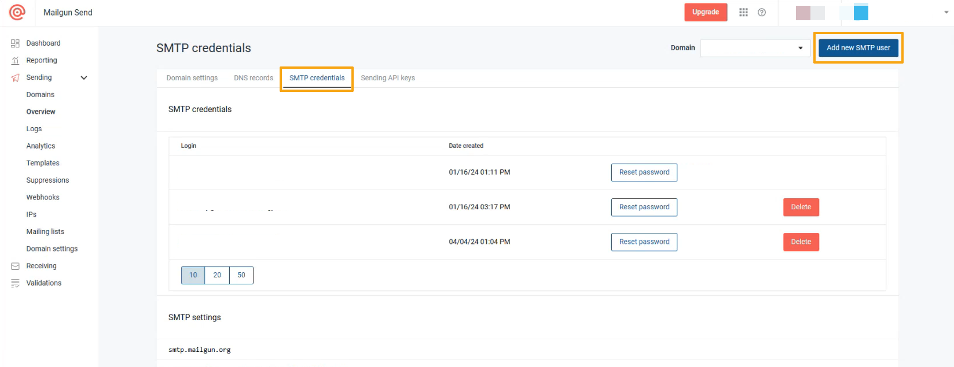
Task: Reset password for the 01/16/24 01:11 PM login
Action: (x=644, y=172)
